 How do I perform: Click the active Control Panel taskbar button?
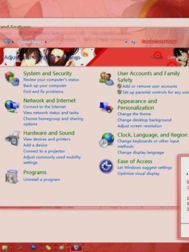pyautogui.click(x=77, y=247)
